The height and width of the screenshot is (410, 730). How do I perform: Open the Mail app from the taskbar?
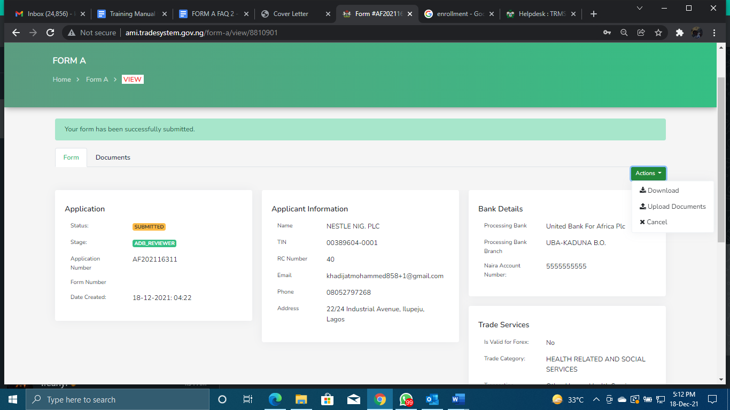[x=353, y=399]
